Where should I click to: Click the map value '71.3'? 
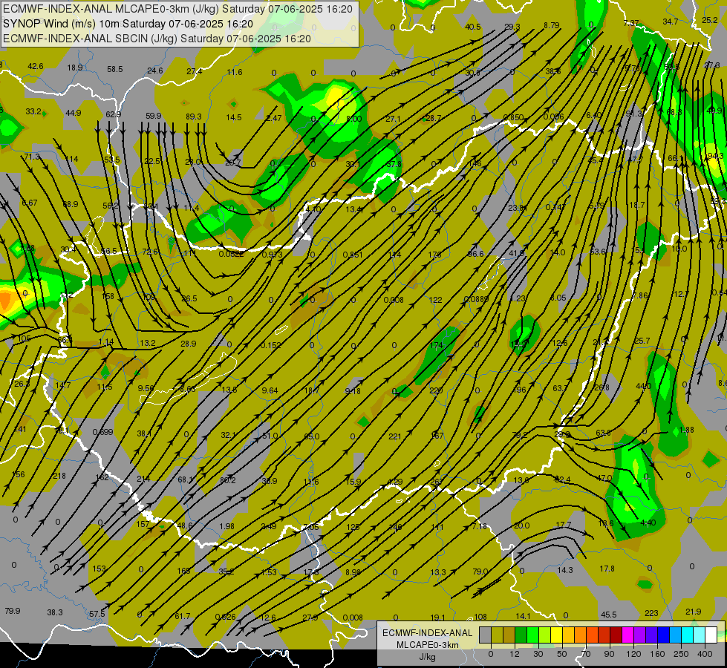[32, 157]
